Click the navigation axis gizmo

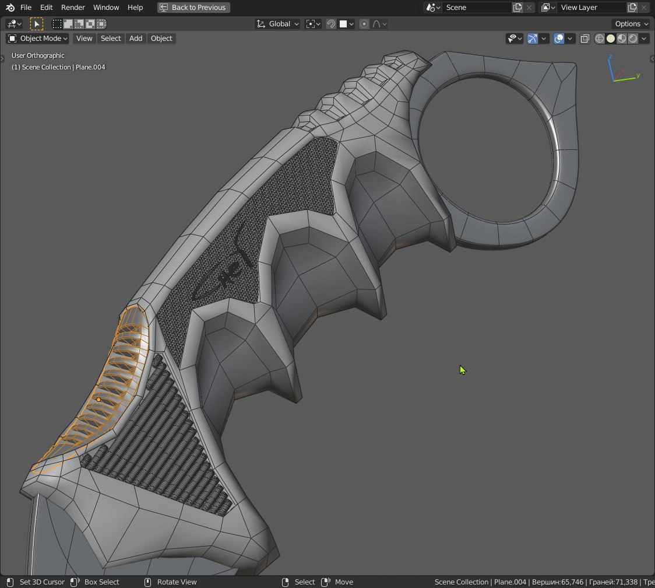(622, 69)
